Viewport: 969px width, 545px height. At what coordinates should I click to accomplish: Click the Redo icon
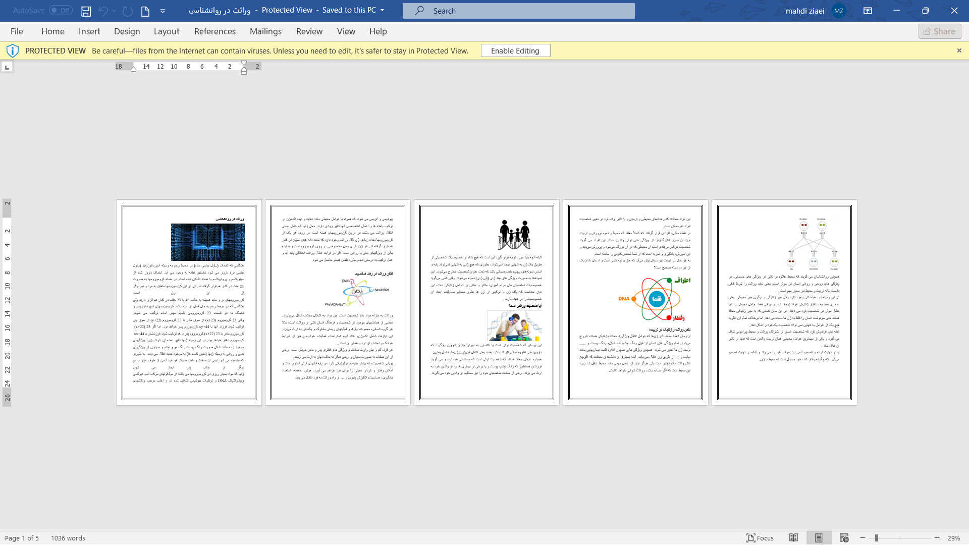click(127, 10)
